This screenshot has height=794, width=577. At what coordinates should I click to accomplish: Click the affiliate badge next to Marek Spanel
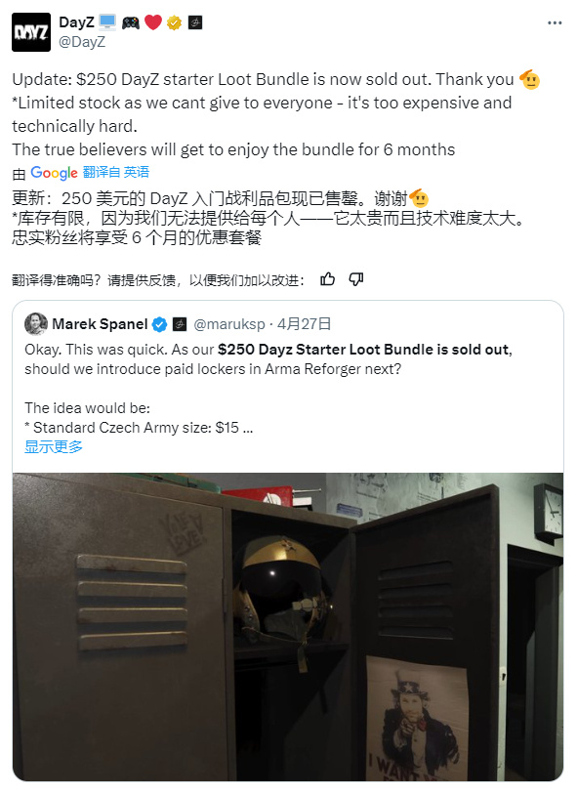point(180,324)
